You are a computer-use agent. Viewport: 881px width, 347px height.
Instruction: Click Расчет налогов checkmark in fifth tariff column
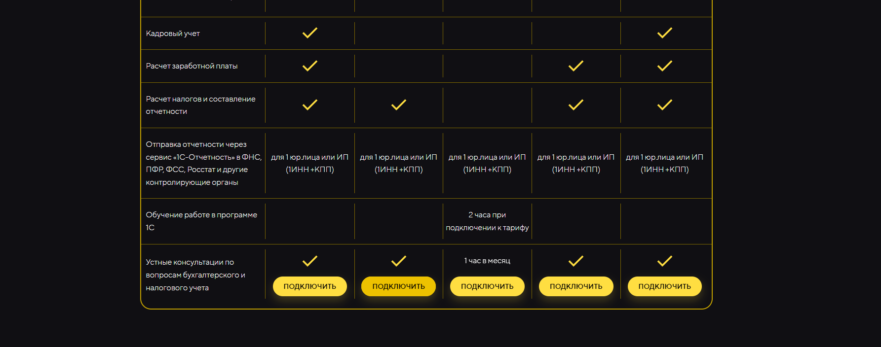(x=664, y=105)
